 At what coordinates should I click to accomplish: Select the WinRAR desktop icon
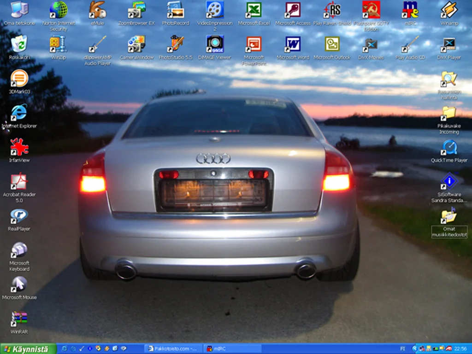click(x=19, y=318)
